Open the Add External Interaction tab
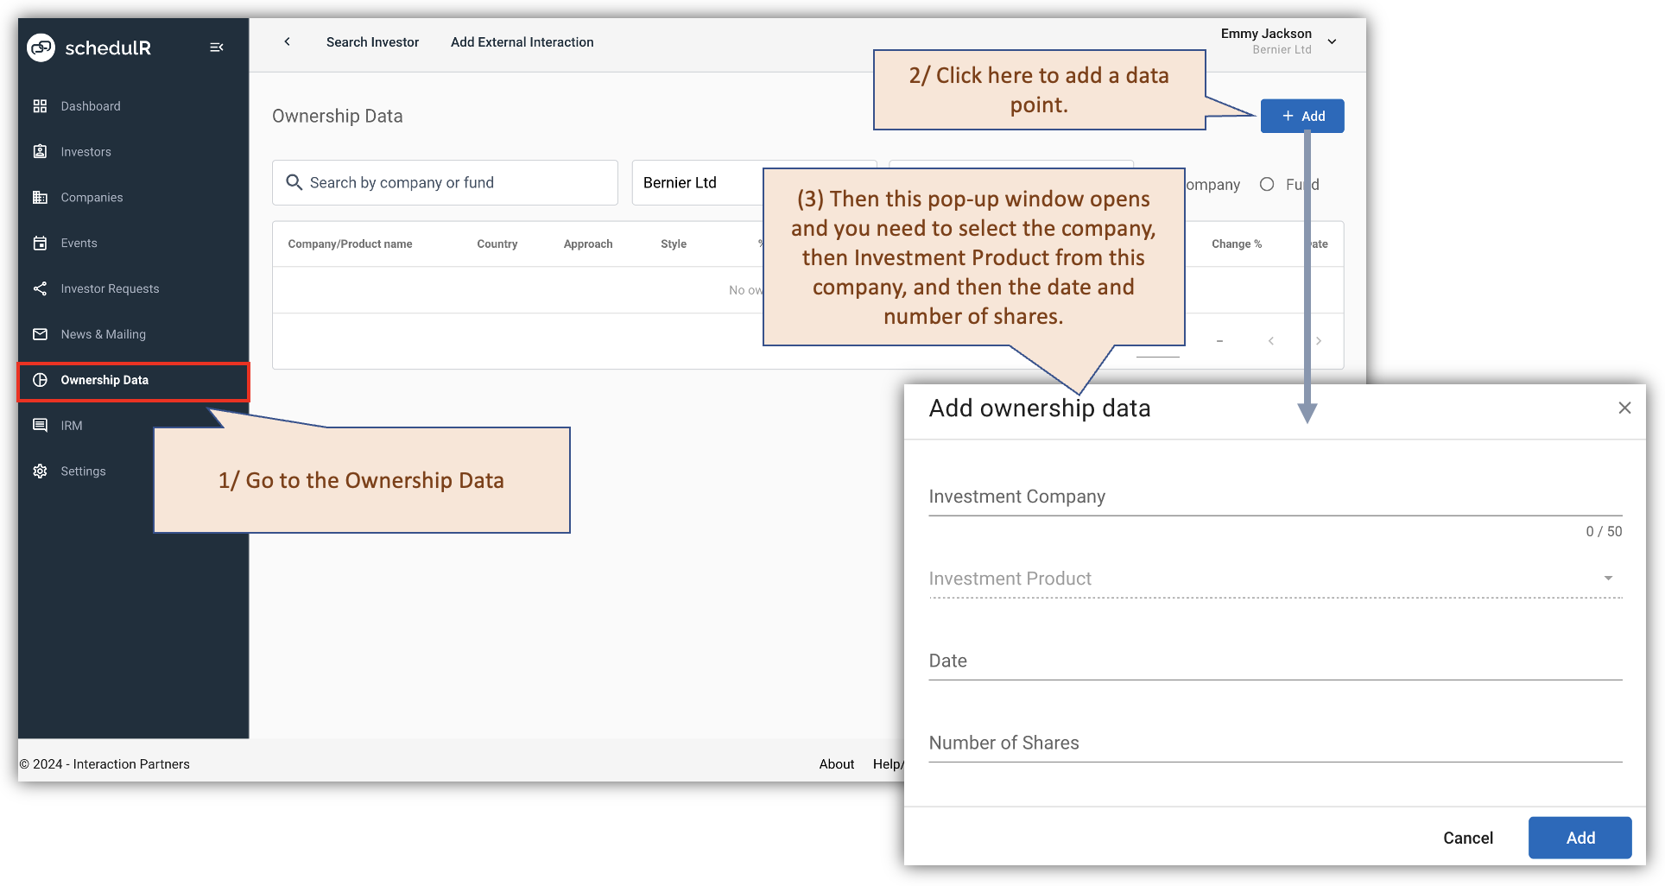The image size is (1665, 886). [522, 41]
